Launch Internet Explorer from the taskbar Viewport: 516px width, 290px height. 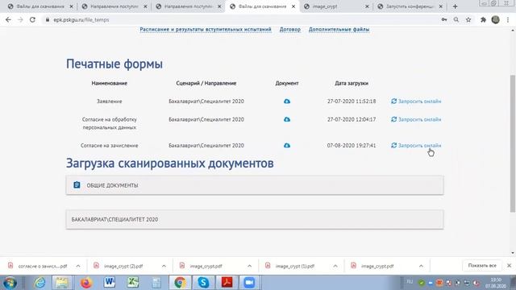(40, 283)
